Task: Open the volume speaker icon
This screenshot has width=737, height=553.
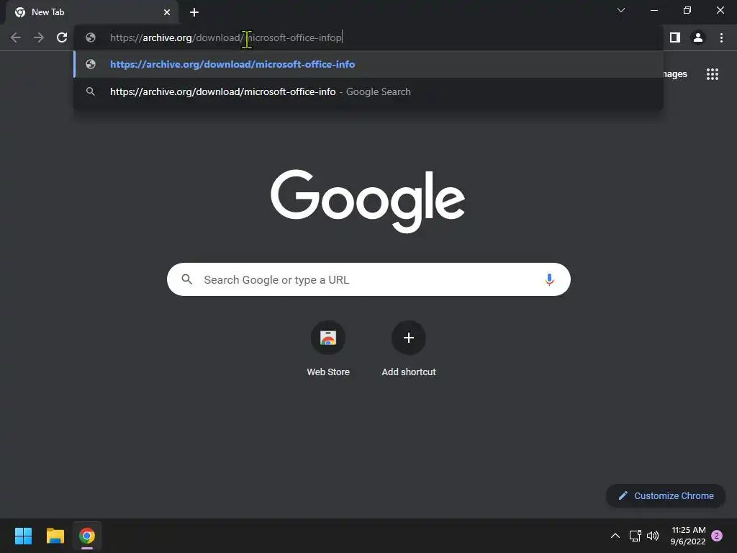Action: pyautogui.click(x=653, y=536)
